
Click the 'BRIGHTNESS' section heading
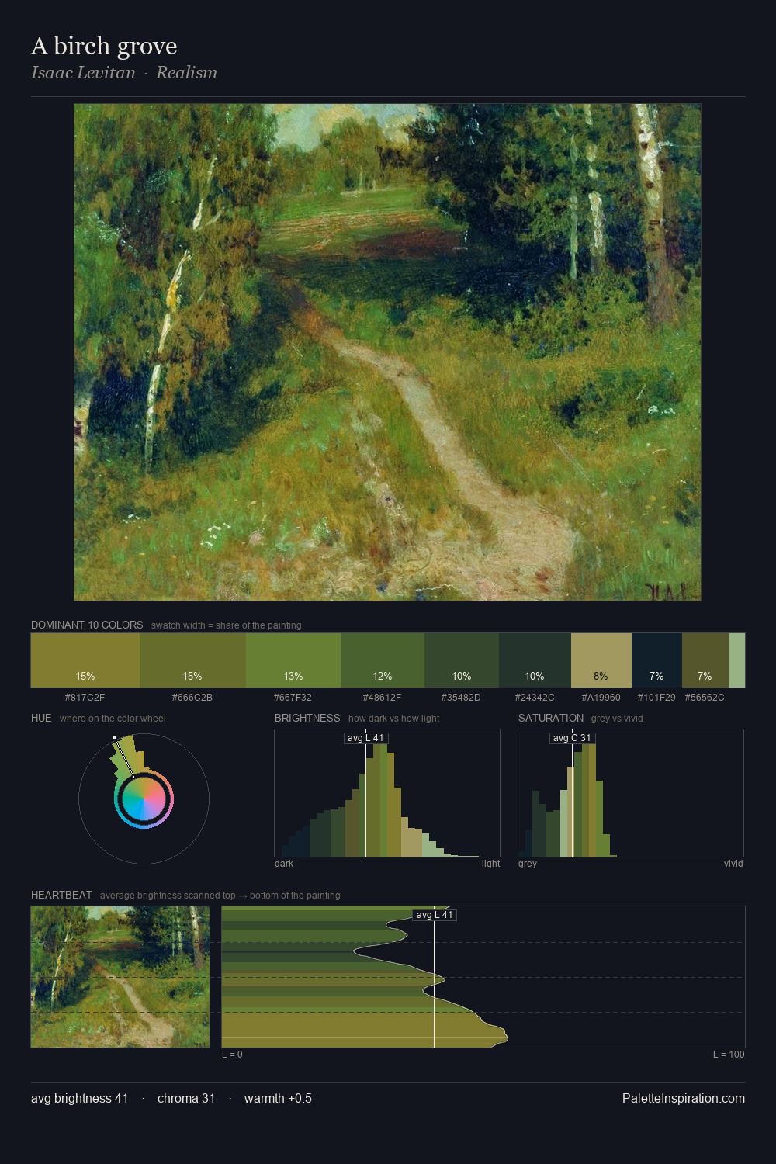tap(307, 718)
